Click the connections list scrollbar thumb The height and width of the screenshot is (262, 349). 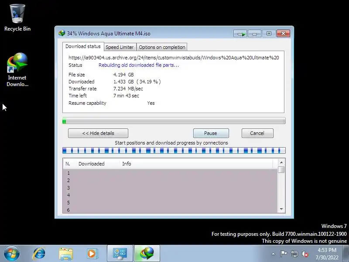click(281, 169)
